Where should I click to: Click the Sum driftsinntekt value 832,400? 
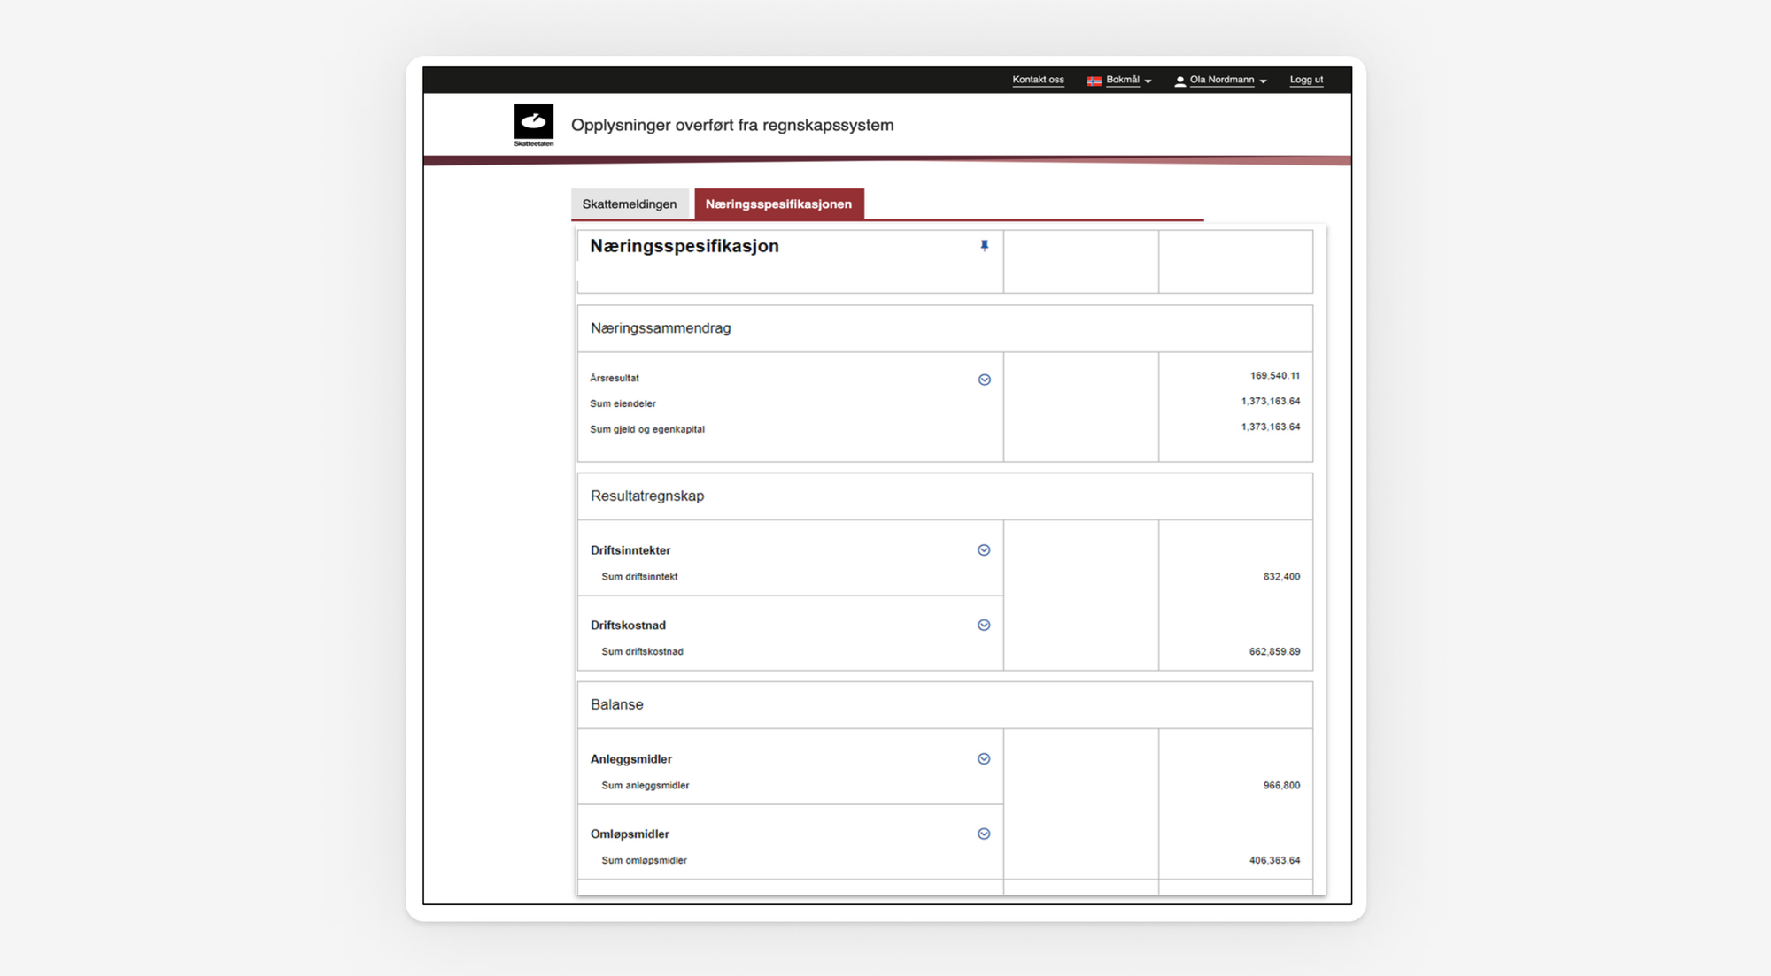(x=1281, y=577)
